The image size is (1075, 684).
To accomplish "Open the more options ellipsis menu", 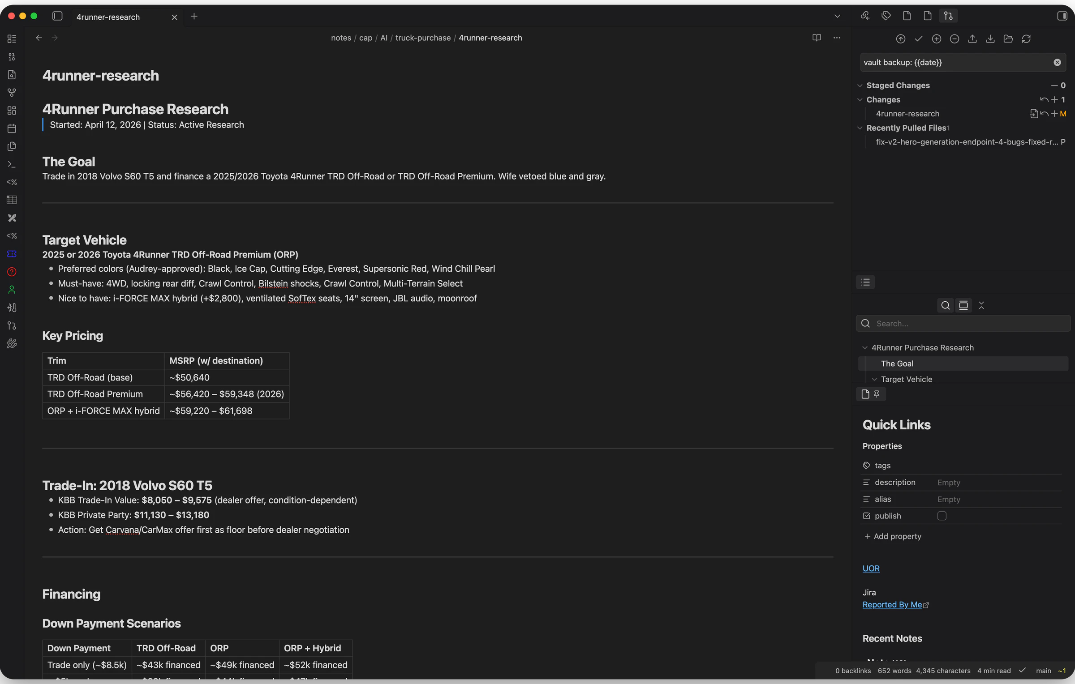I will [x=837, y=38].
